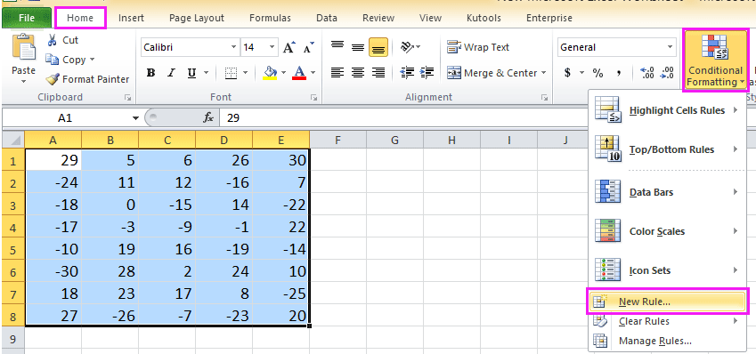Open Font dialog launcher

click(313, 98)
